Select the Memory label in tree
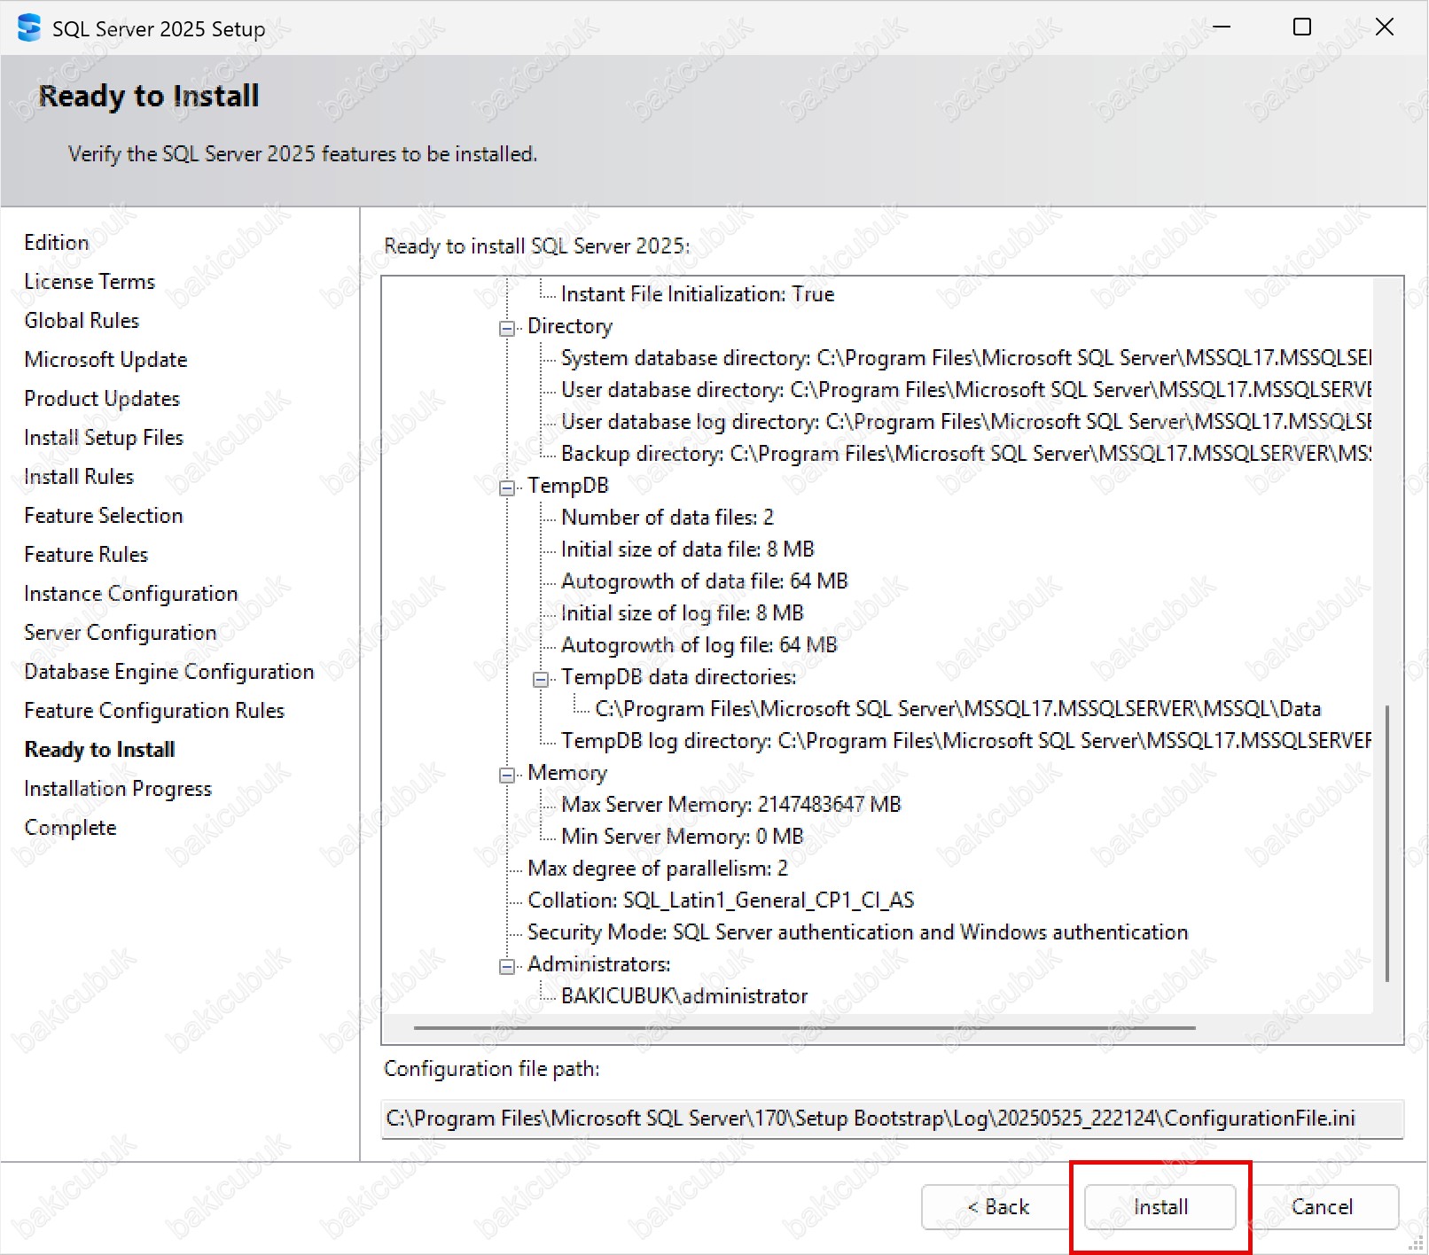The image size is (1429, 1255). [567, 772]
